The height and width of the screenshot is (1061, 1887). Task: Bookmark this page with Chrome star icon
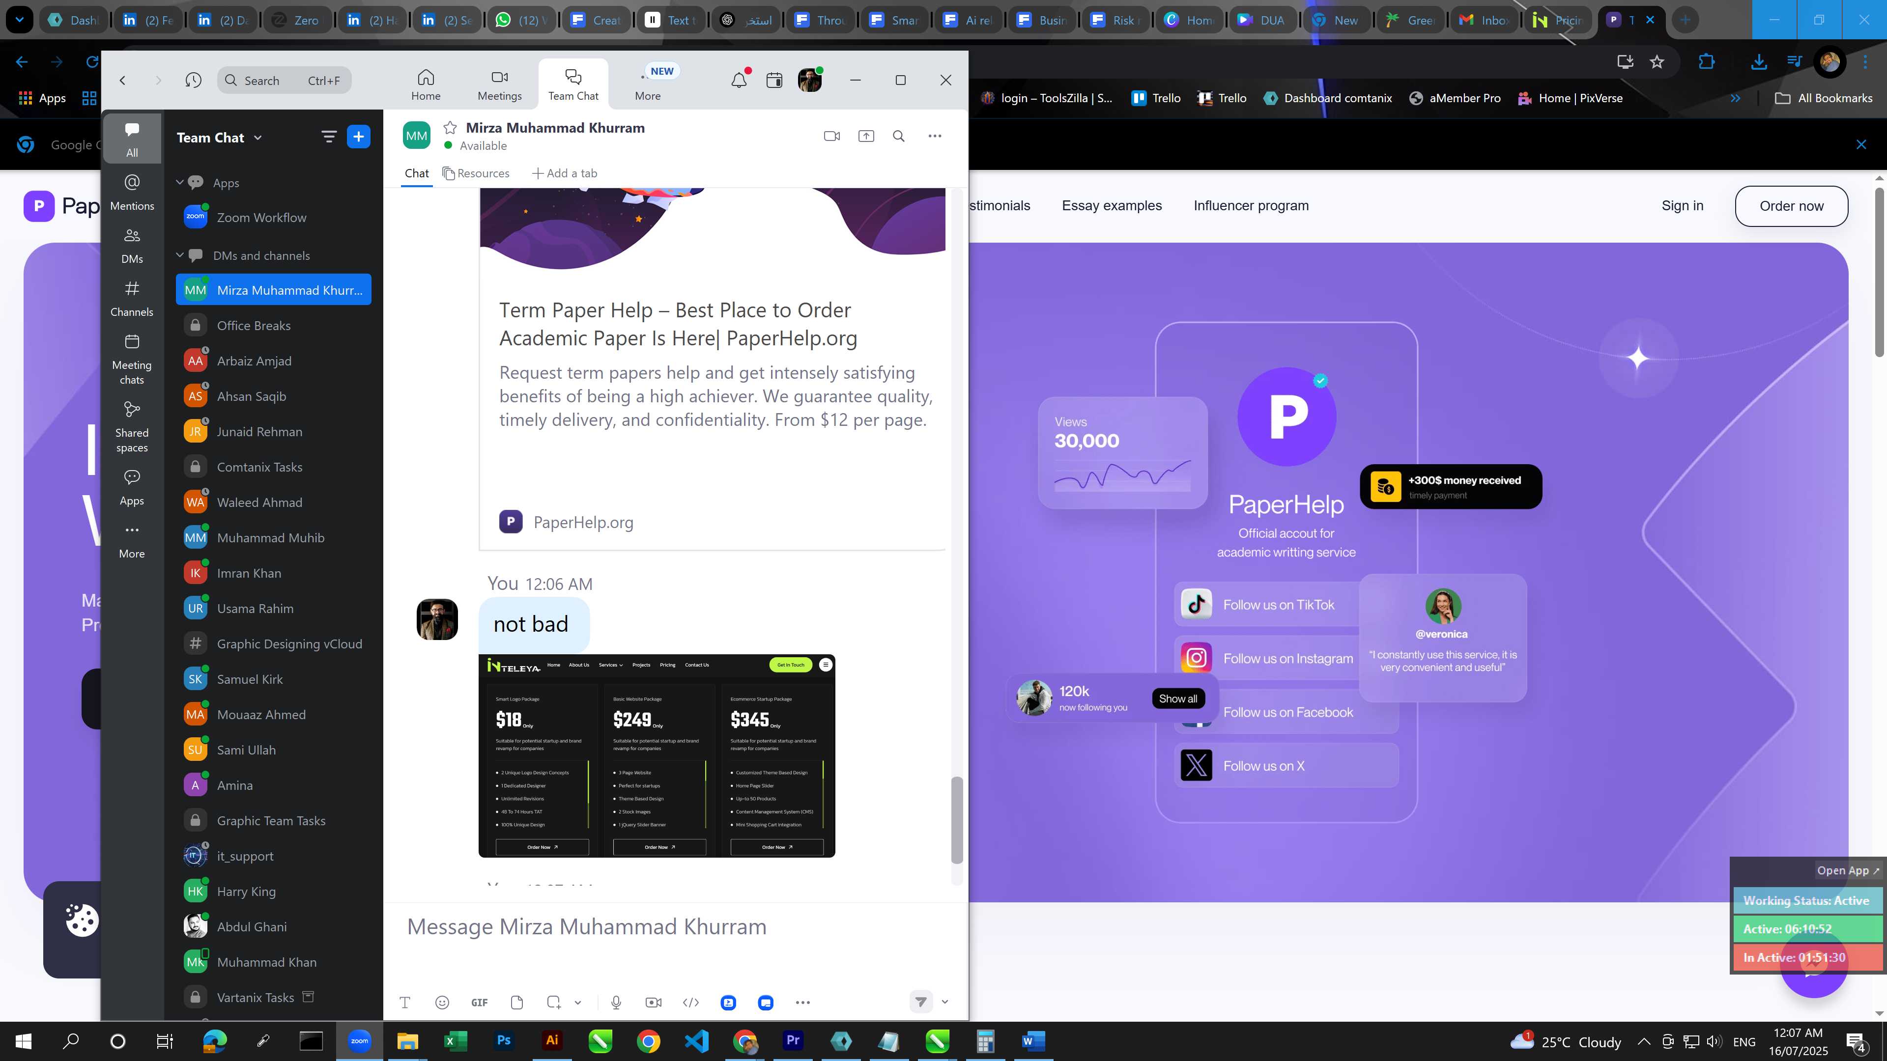pyautogui.click(x=1657, y=62)
